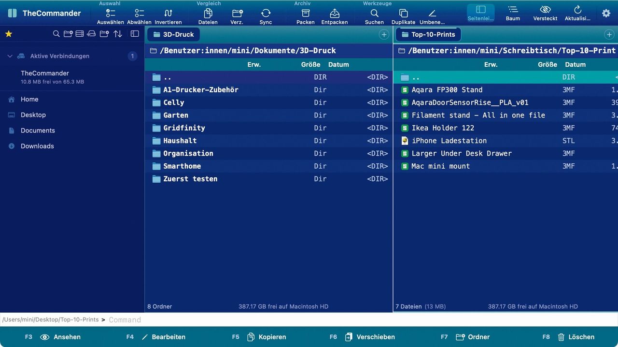Find duplicates with the Duplikate icon
Image resolution: width=618 pixels, height=347 pixels.
coord(404,13)
